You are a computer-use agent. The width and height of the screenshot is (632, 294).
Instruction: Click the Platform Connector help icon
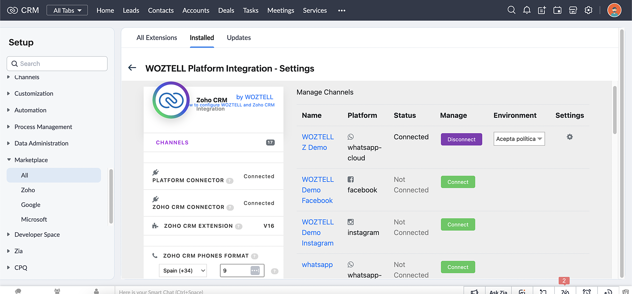click(x=230, y=181)
